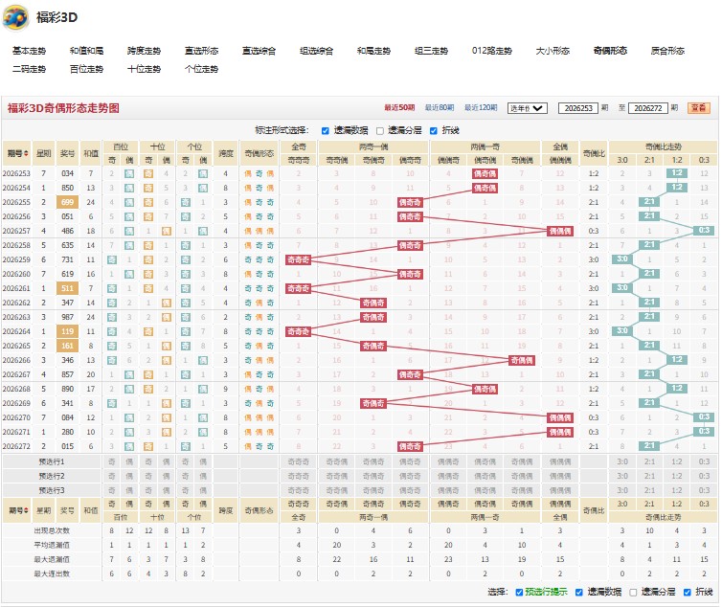Click 偶偶偶 marker in row 2026257
Image resolution: width=722 pixels, height=607 pixels.
560,231
